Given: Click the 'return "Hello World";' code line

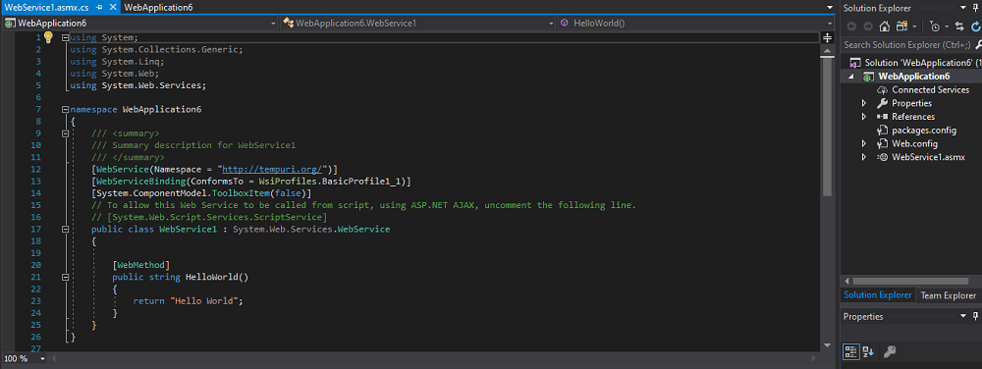Looking at the screenshot, I should point(188,301).
